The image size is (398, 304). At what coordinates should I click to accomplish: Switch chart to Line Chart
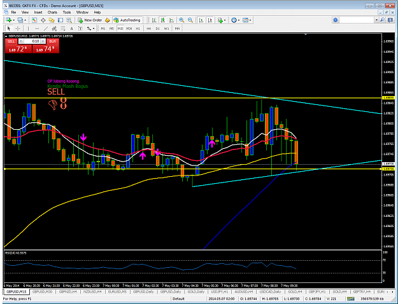tap(171, 20)
